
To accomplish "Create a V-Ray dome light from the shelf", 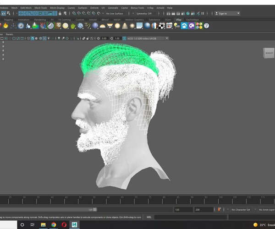I will coord(102,26).
